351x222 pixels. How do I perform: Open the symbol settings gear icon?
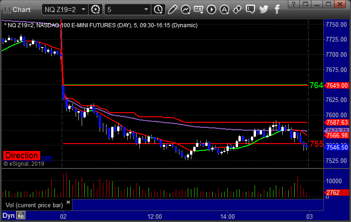point(95,10)
